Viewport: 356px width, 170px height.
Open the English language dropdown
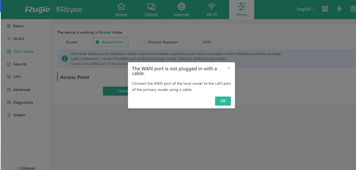[306, 9]
